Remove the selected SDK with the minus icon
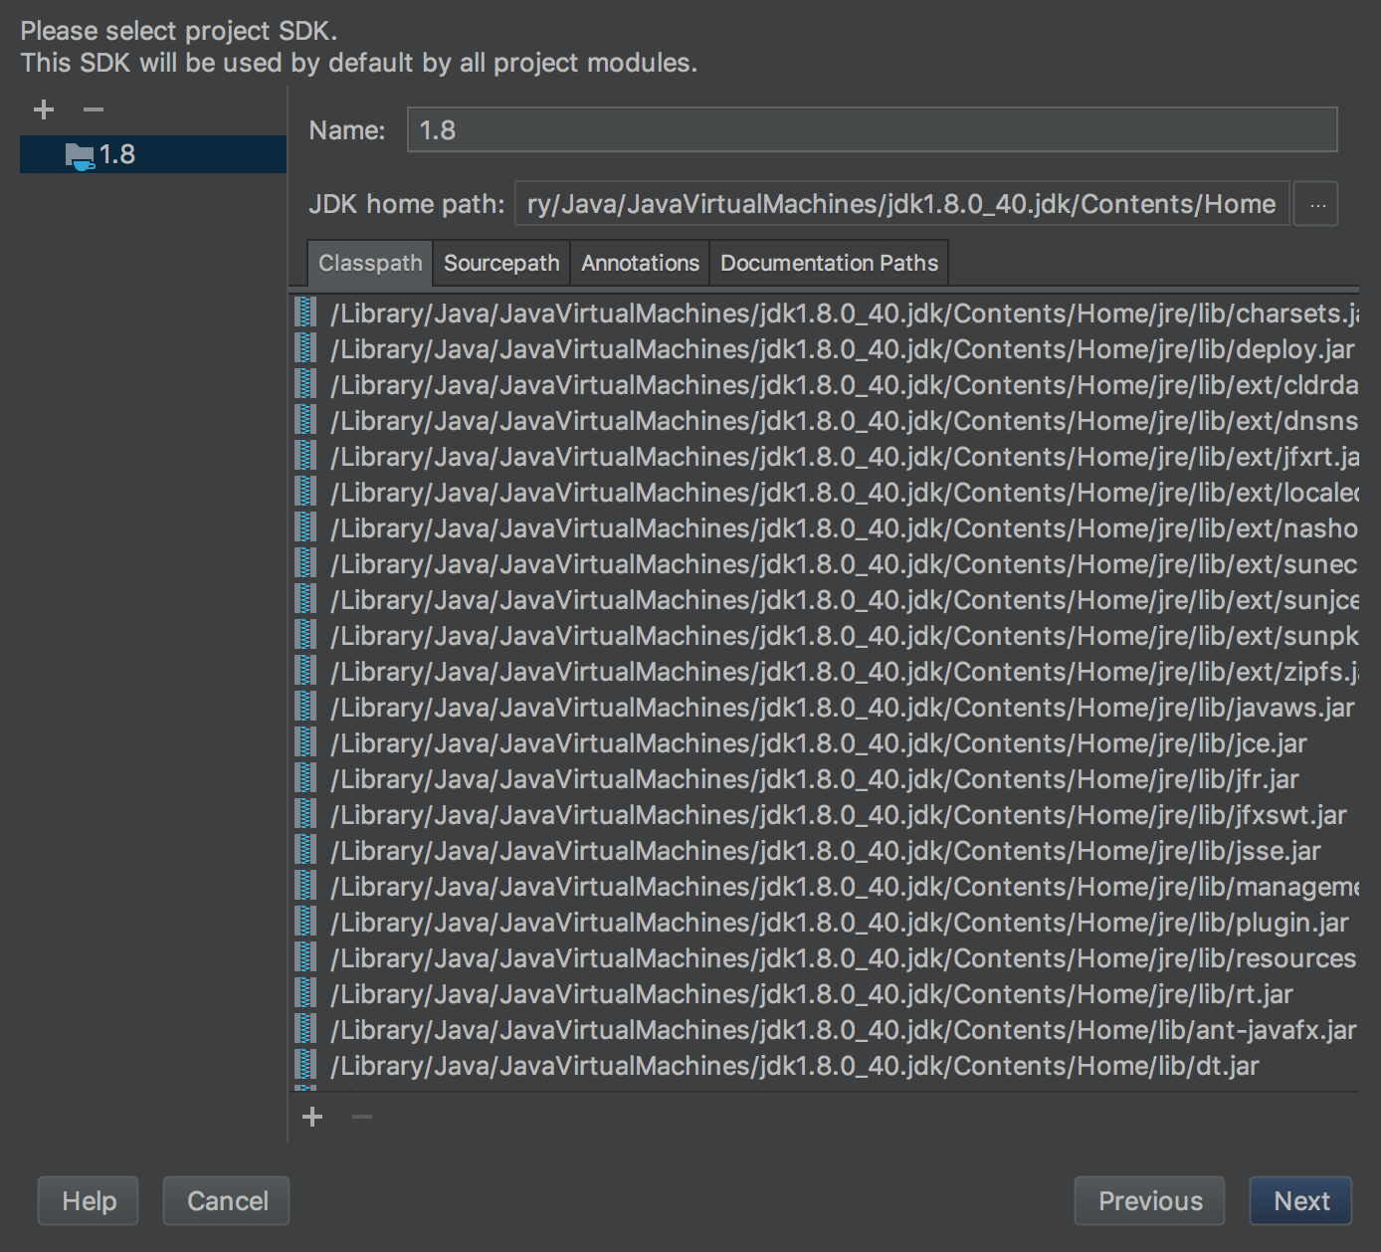Image resolution: width=1381 pixels, height=1252 pixels. pos(93,109)
